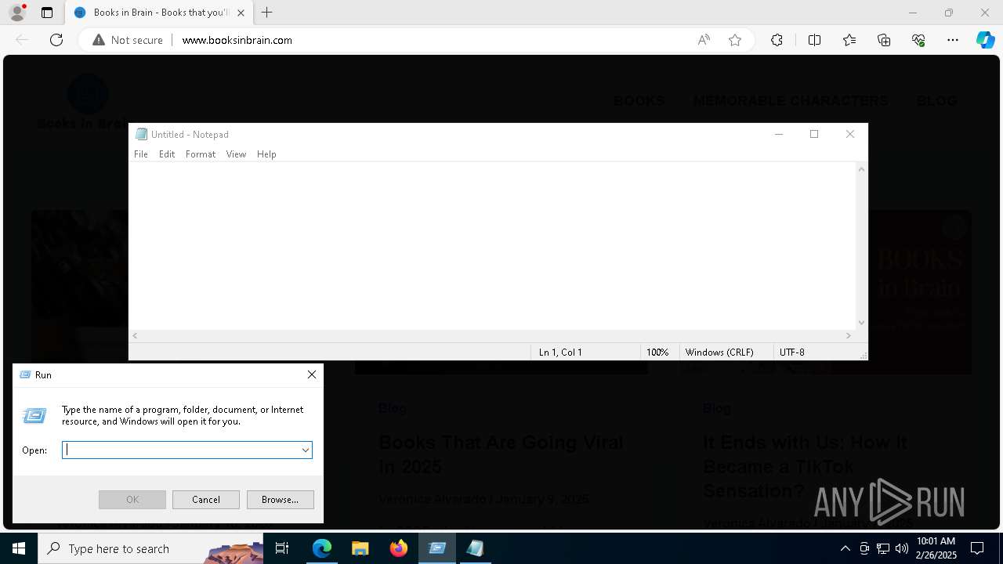
Task: Show hidden system tray icons
Action: (845, 548)
